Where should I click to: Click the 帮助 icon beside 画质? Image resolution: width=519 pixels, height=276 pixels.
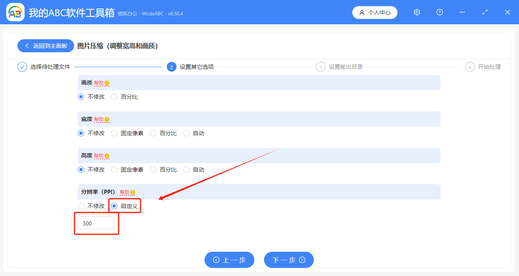pos(106,83)
